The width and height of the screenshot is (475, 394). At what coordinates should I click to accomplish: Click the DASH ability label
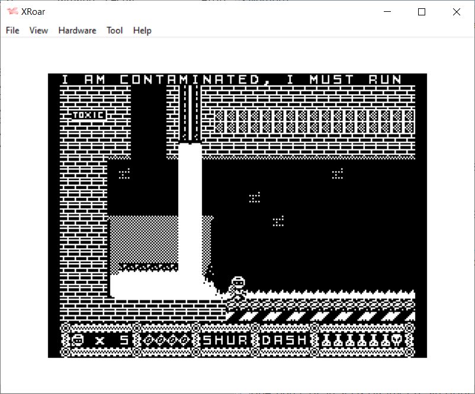pyautogui.click(x=284, y=340)
